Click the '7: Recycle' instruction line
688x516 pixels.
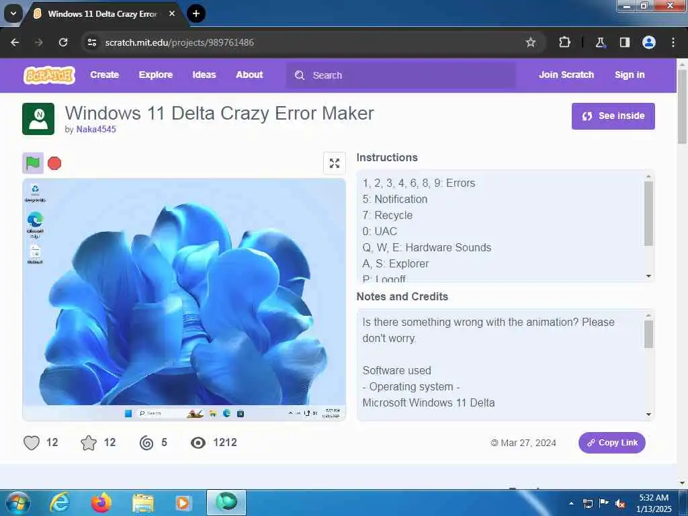click(x=388, y=216)
